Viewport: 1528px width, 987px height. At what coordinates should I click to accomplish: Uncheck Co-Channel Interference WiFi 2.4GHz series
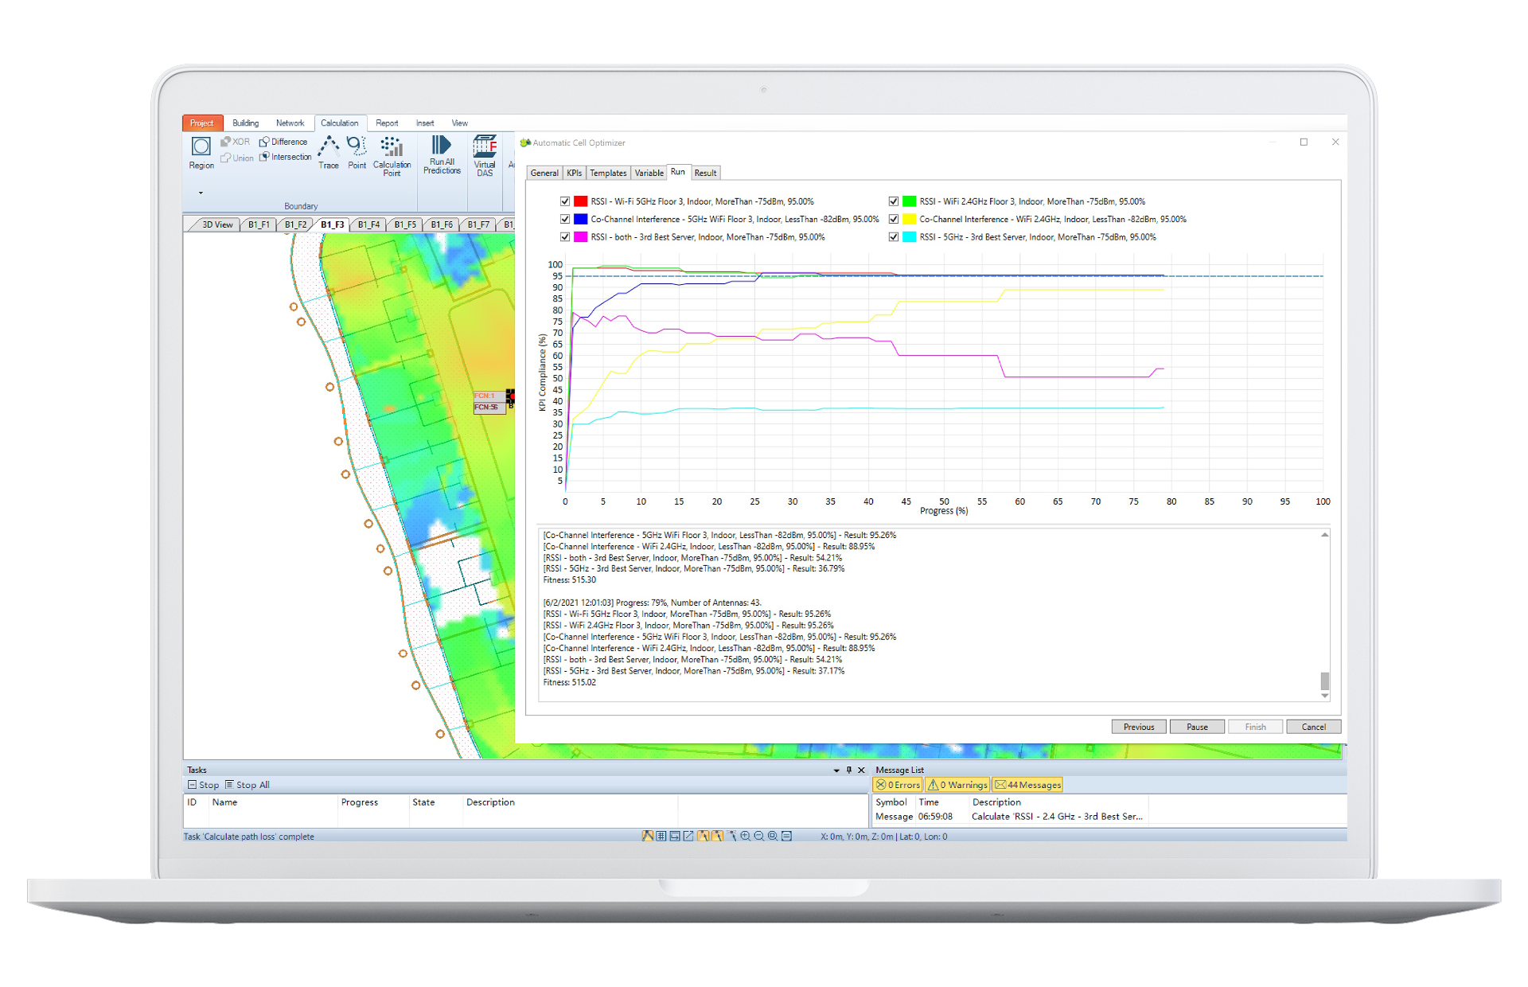click(x=894, y=219)
